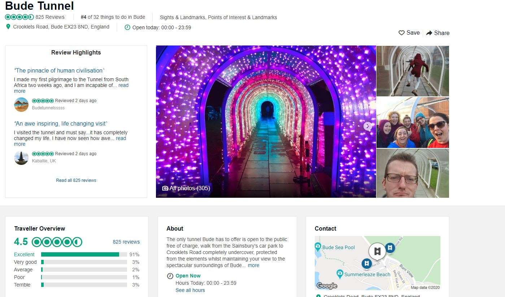Open thumbnail of man with glasses
This screenshot has width=505, height=297.
413,173
